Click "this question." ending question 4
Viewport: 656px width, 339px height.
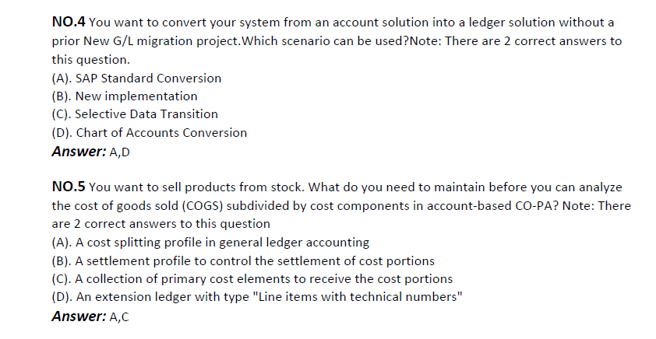(91, 59)
